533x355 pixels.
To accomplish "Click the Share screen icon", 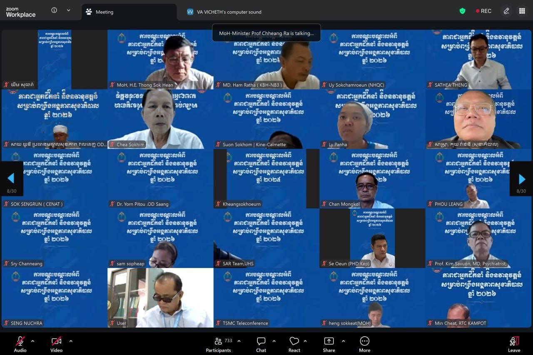I will tap(329, 341).
